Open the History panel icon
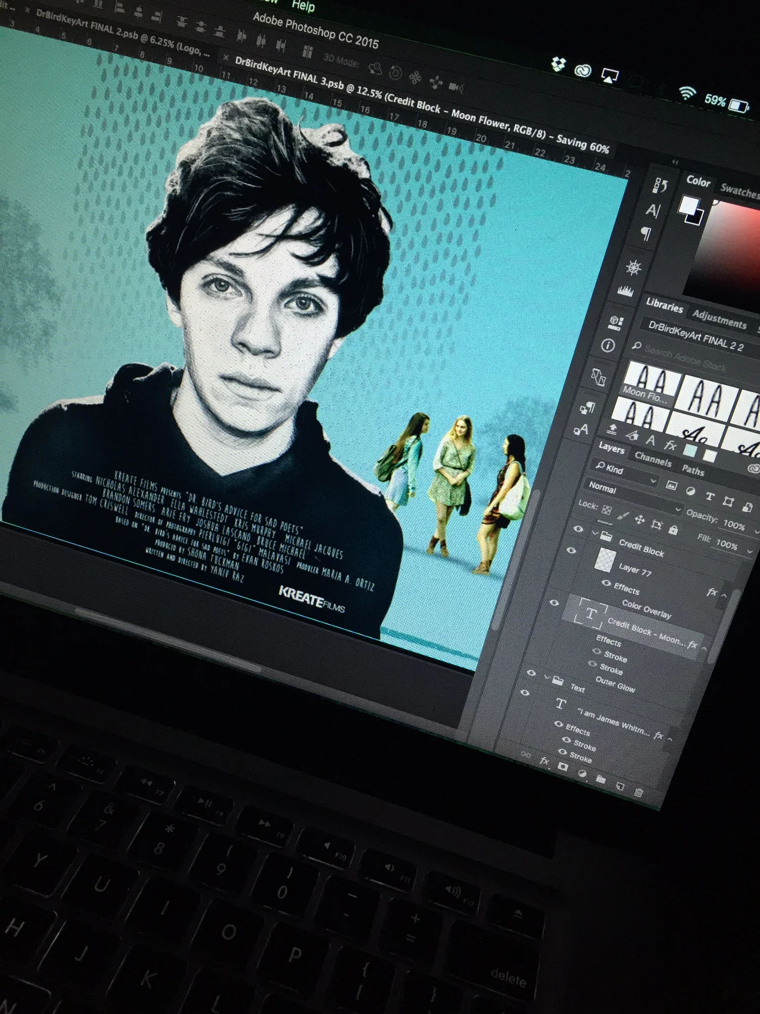The image size is (760, 1014). pyautogui.click(x=660, y=185)
